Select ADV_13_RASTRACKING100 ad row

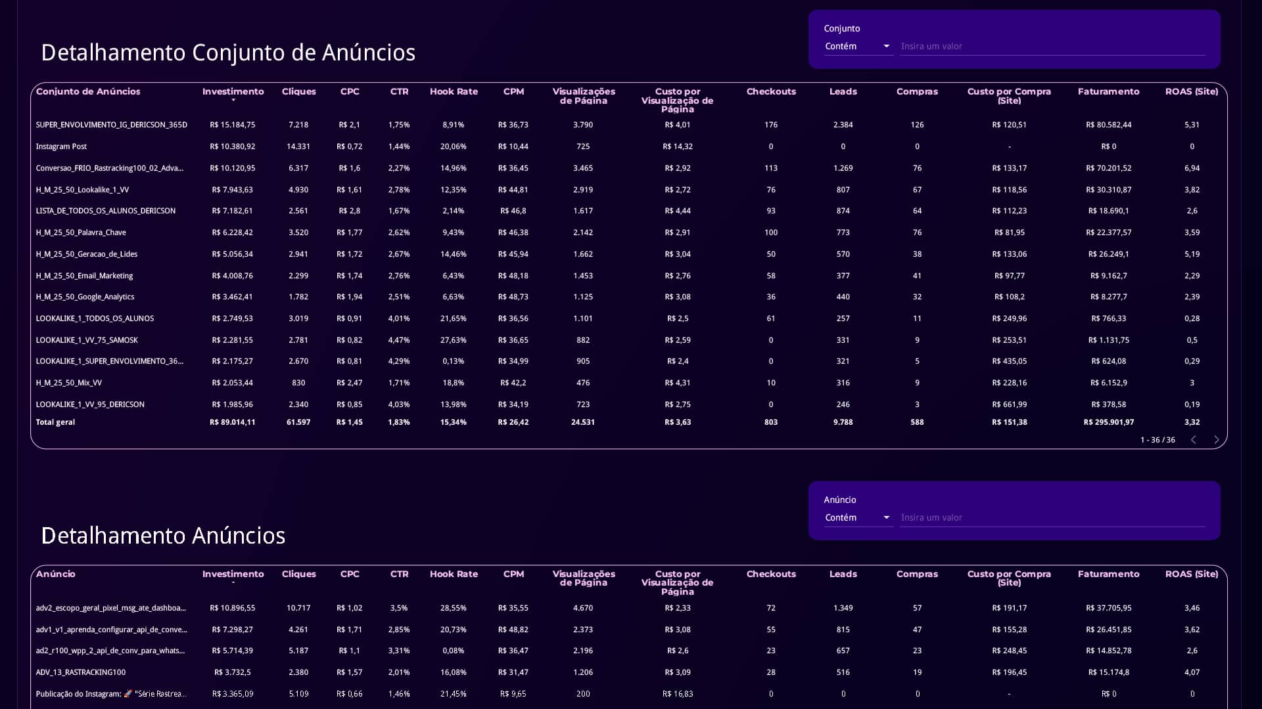coord(628,672)
